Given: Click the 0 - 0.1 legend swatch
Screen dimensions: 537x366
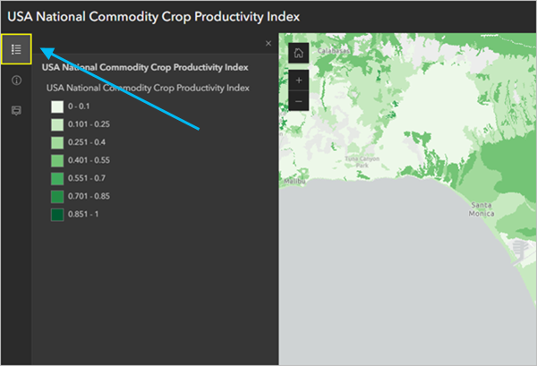Looking at the screenshot, I should pyautogui.click(x=56, y=106).
